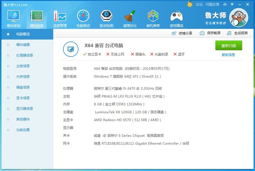Click the 8 GB DDR3 memory value

(119, 104)
